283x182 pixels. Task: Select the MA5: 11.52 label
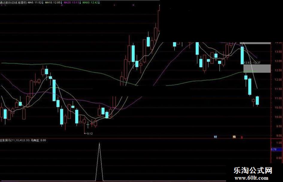pos(35,2)
